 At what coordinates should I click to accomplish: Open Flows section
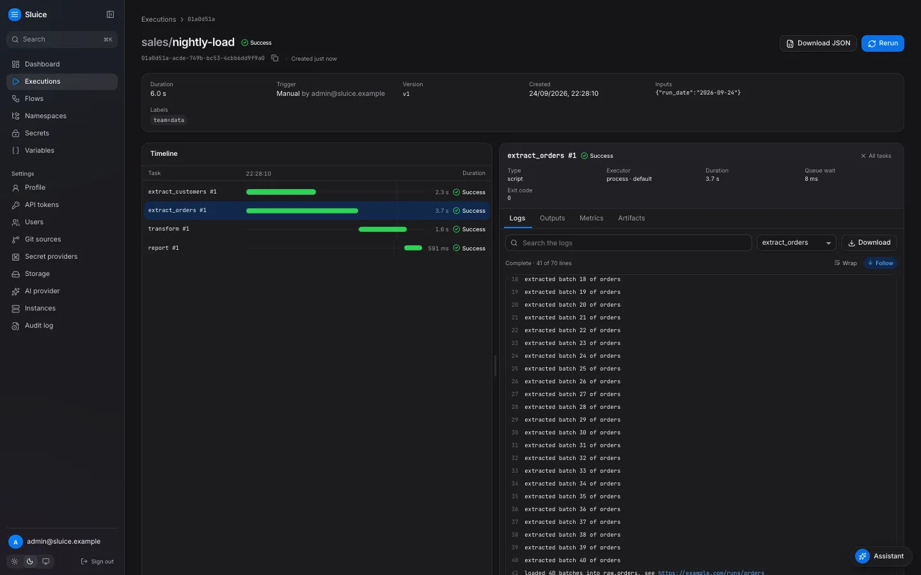click(62, 98)
